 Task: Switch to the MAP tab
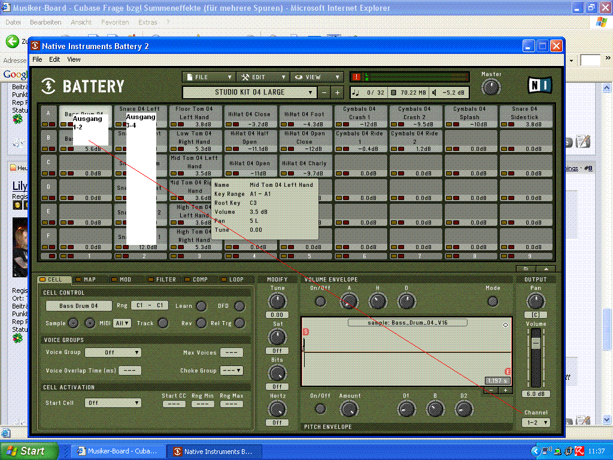tap(90, 279)
